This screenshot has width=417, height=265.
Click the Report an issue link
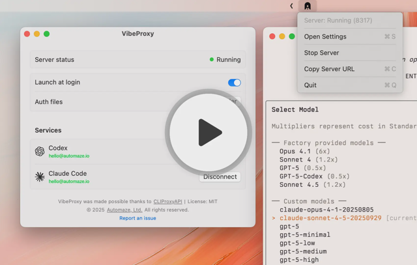(137, 218)
